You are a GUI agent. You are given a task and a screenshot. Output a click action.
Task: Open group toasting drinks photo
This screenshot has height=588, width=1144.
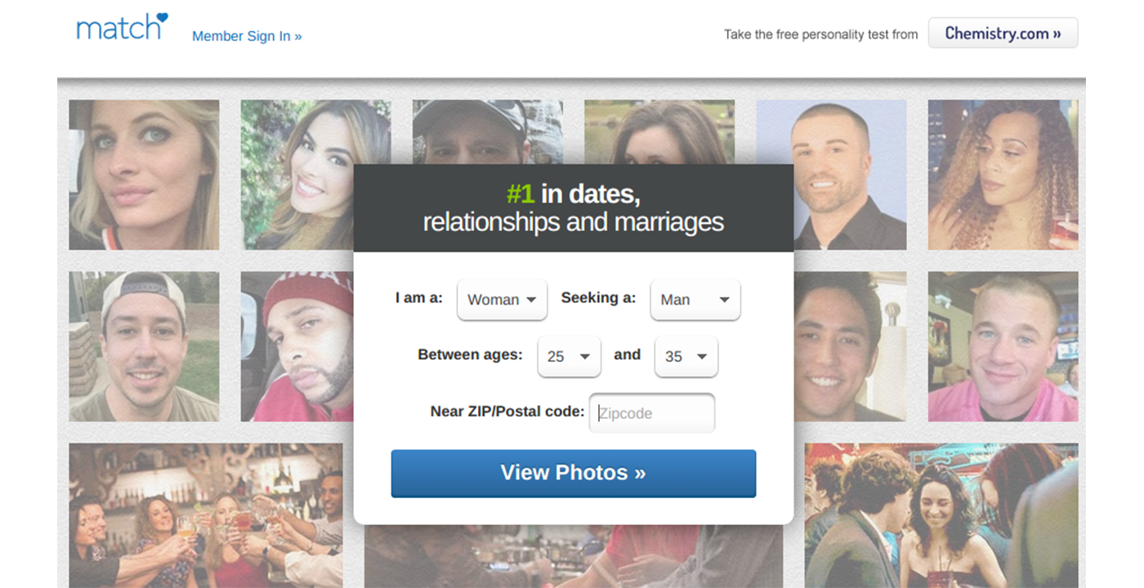coord(206,515)
